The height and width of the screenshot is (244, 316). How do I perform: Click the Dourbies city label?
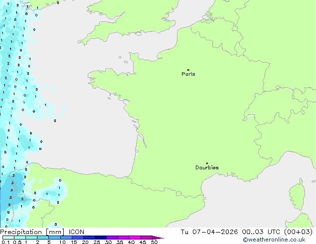point(207,167)
